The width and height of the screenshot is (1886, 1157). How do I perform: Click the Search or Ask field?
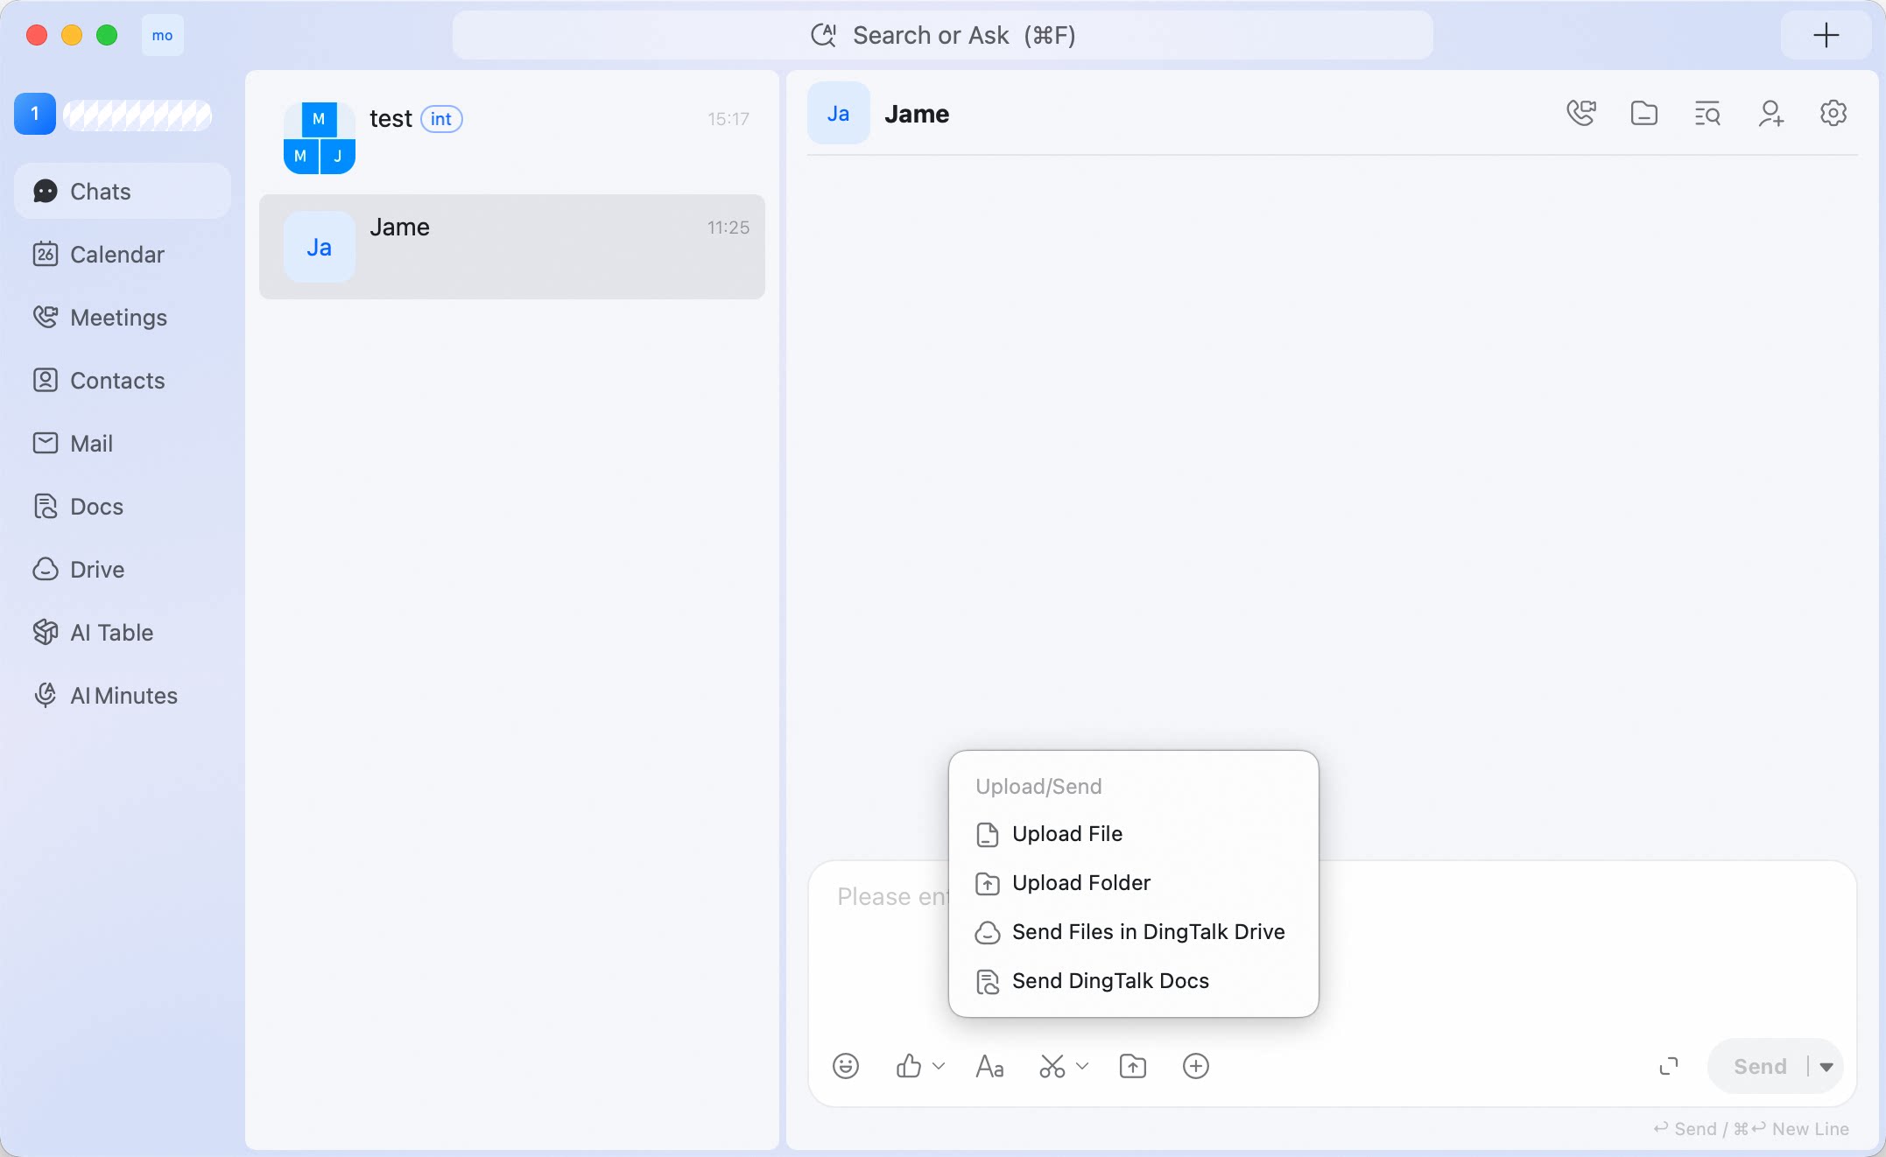(x=942, y=35)
